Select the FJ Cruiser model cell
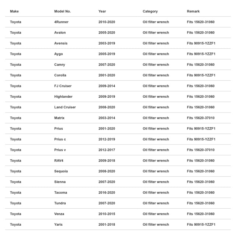Viewport: 236px width, 236px height. pyautogui.click(x=63, y=86)
